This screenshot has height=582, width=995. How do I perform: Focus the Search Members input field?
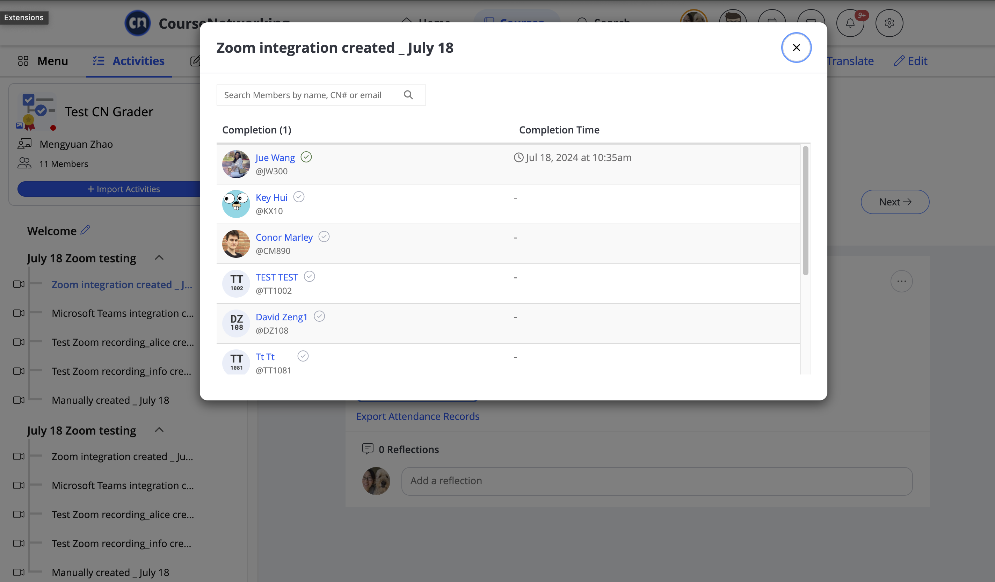coord(321,95)
